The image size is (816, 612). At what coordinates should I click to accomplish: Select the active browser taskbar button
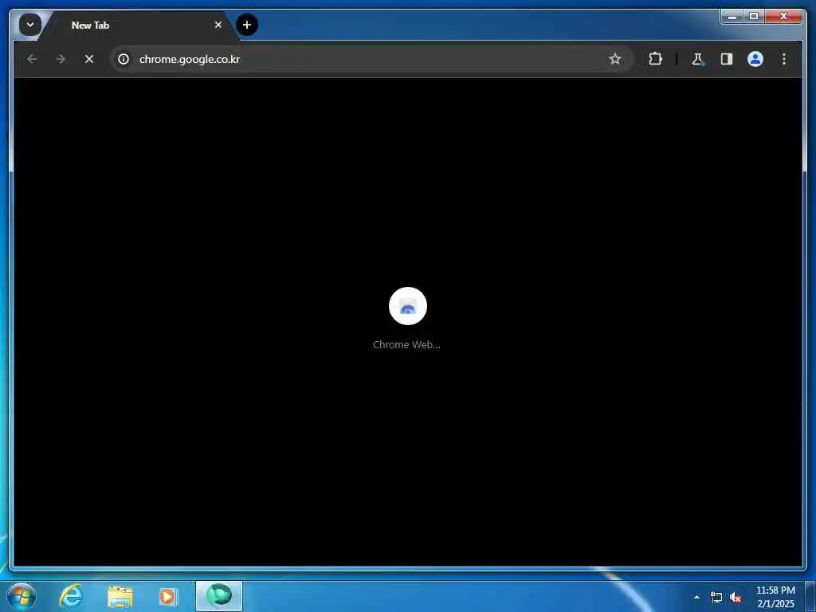click(x=219, y=596)
